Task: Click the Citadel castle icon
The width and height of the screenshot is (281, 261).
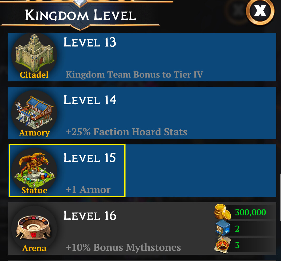Action: point(34,53)
